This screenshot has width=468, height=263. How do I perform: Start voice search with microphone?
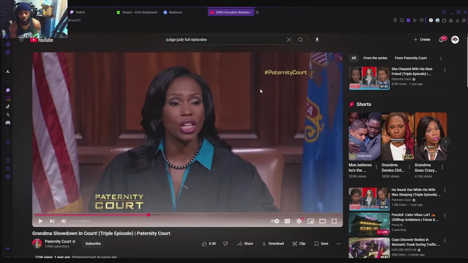click(x=317, y=39)
